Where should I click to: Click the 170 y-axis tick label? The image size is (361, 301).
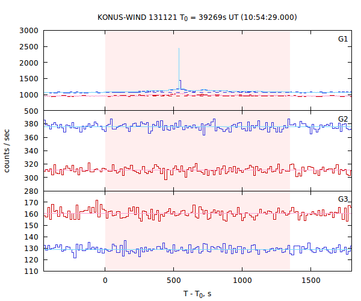coord(31,202)
